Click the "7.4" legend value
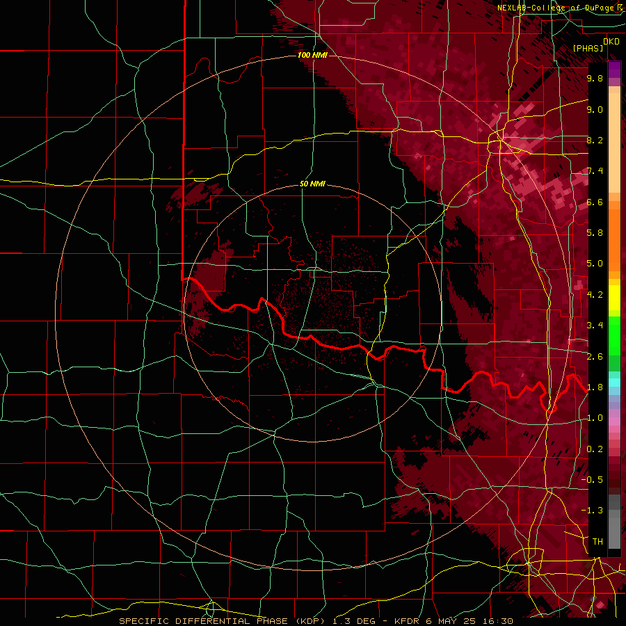The image size is (626, 626). (595, 171)
